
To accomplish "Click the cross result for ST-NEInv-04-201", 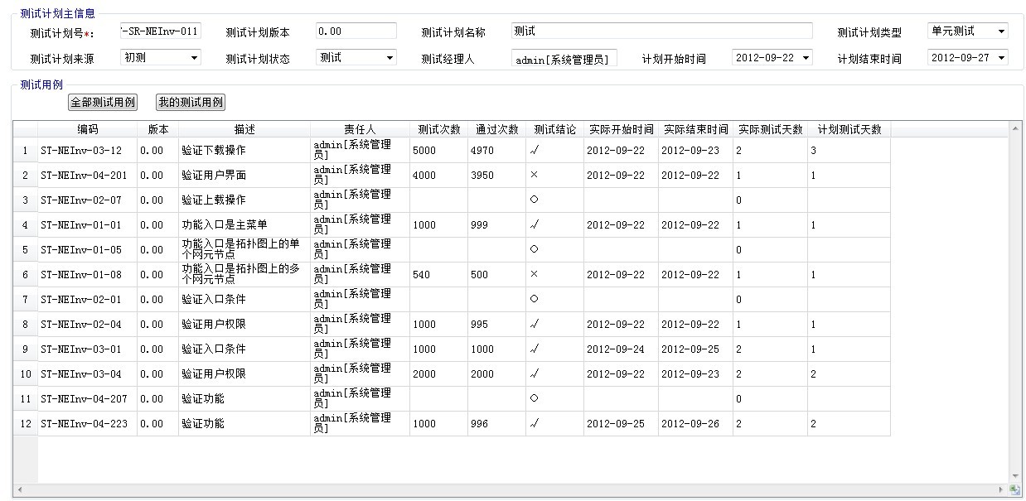I will (x=534, y=176).
